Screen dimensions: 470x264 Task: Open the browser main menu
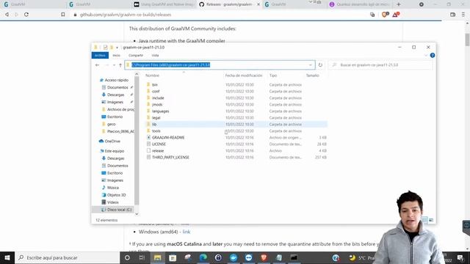[x=463, y=15]
